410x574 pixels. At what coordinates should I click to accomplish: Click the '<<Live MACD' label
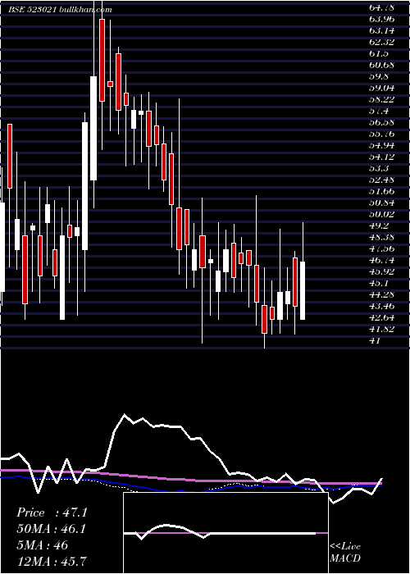(x=345, y=553)
